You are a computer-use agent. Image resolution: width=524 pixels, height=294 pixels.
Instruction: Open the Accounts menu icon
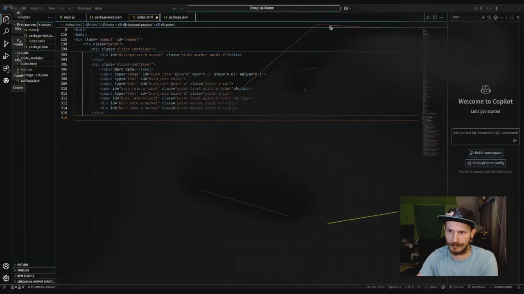[x=6, y=266]
